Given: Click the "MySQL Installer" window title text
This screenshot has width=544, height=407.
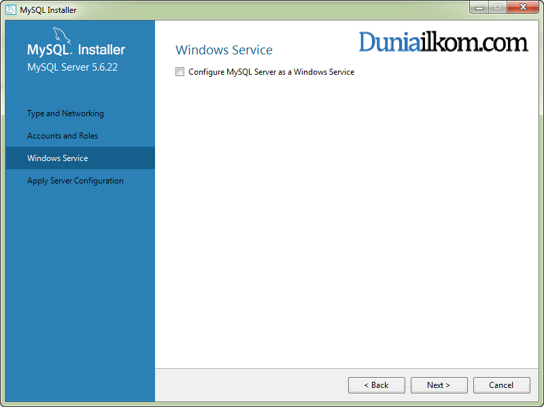Looking at the screenshot, I should [48, 10].
